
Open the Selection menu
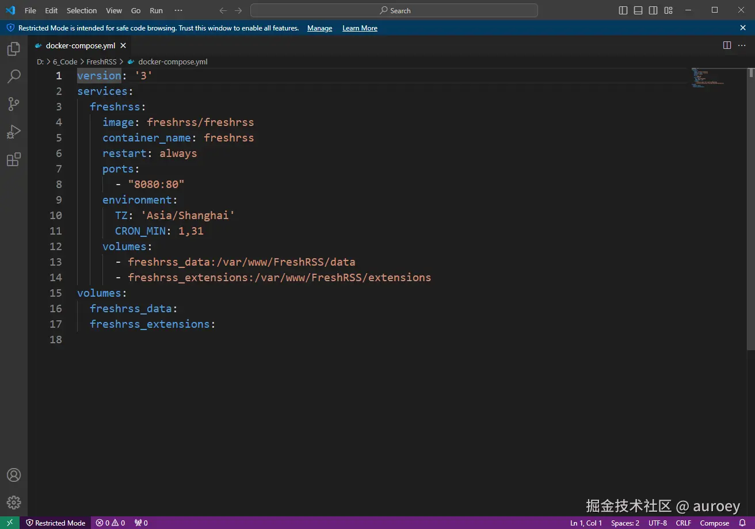pyautogui.click(x=82, y=10)
